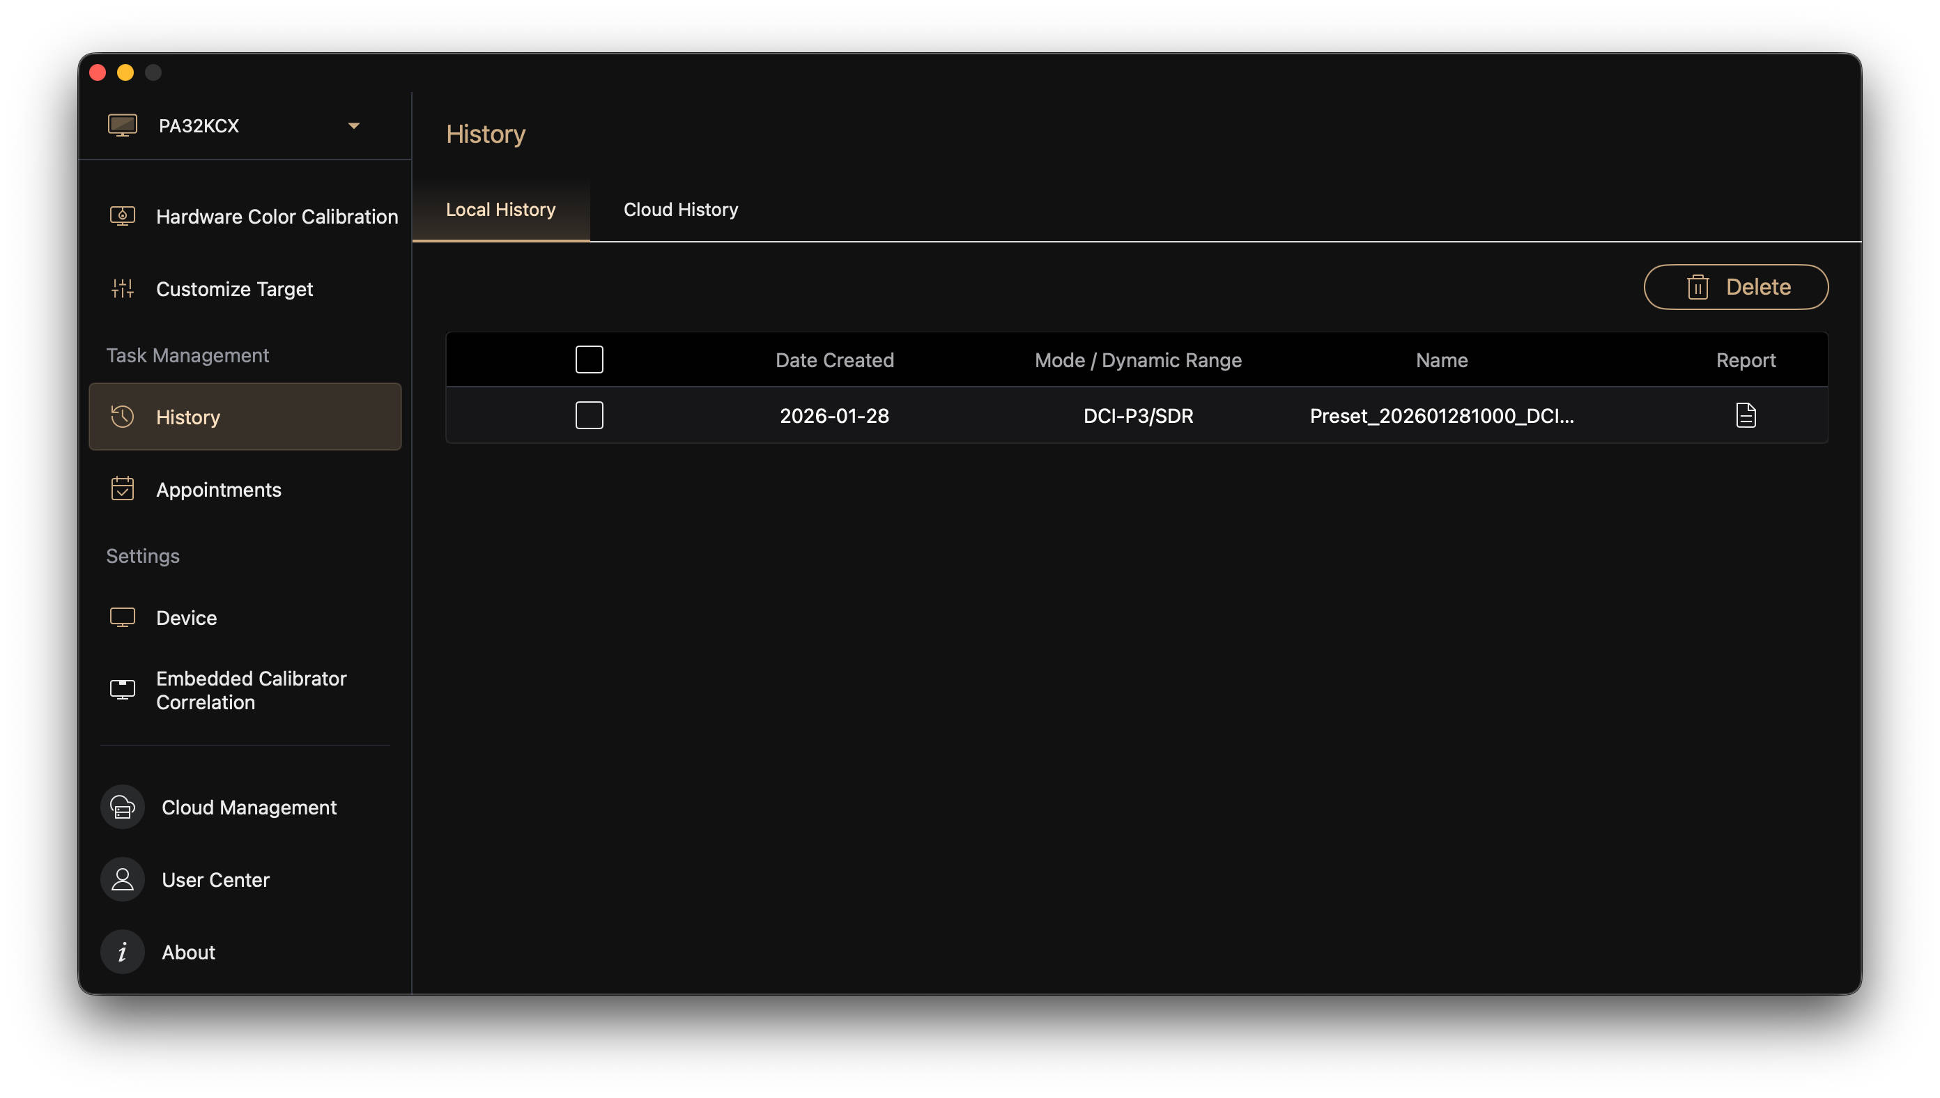Viewport: 1940px width, 1098px height.
Task: Open About via the info icon
Action: pos(122,952)
